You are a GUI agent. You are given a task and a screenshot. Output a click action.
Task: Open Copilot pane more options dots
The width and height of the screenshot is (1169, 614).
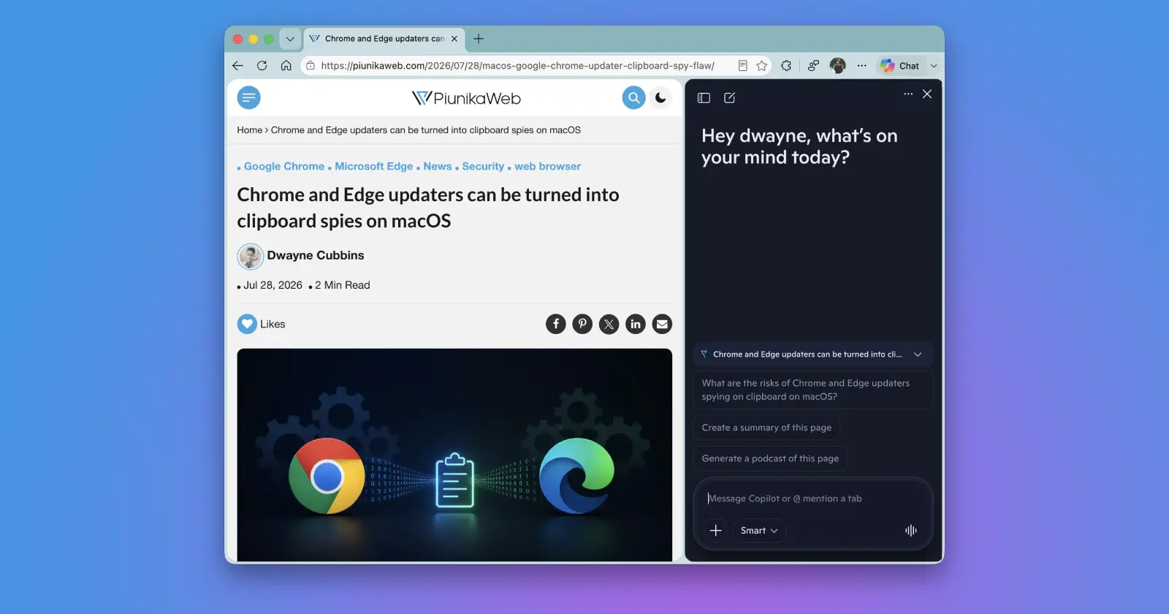(x=908, y=94)
